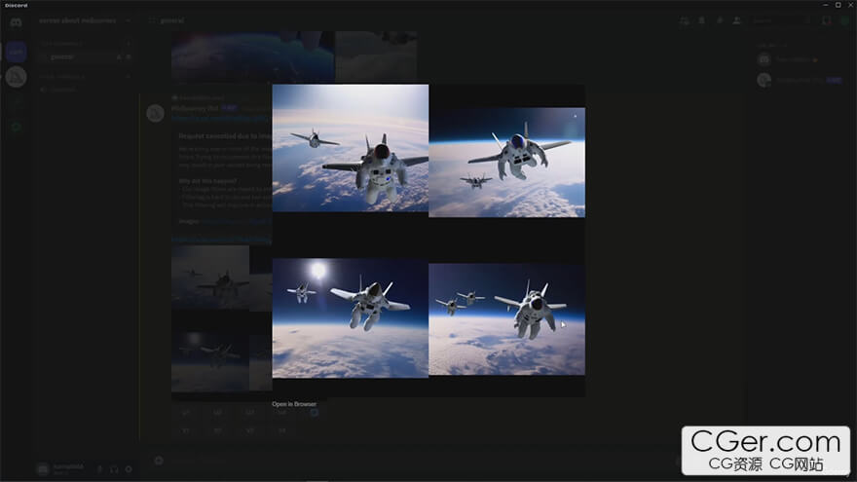Mute the microphone in the user panel
This screenshot has width=857, height=482.
99,469
